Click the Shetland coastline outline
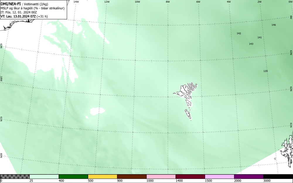The image size is (293, 183). pyautogui.click(x=288, y=149)
